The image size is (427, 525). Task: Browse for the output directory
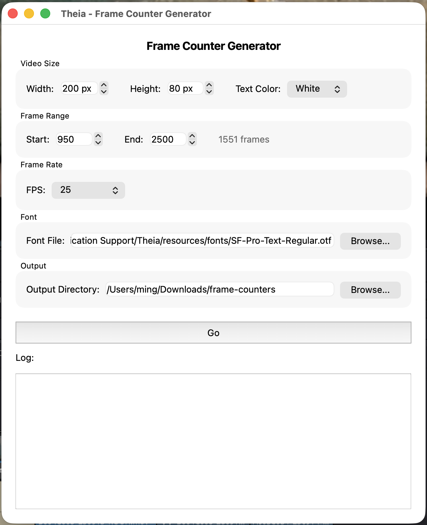click(370, 290)
